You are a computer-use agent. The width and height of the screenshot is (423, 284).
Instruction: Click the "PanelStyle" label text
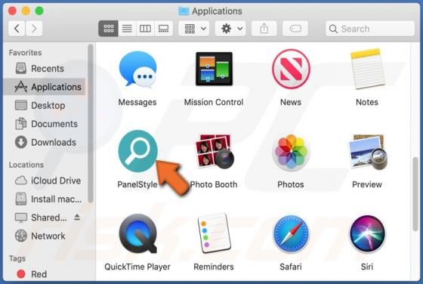click(137, 184)
